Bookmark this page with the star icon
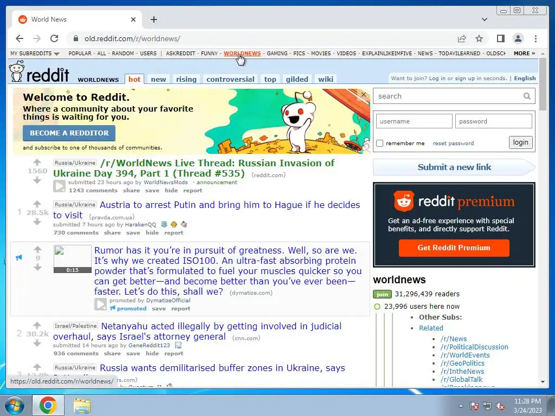This screenshot has height=416, width=555. 479,38
